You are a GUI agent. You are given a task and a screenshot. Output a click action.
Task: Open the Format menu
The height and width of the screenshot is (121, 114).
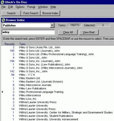[31, 7]
